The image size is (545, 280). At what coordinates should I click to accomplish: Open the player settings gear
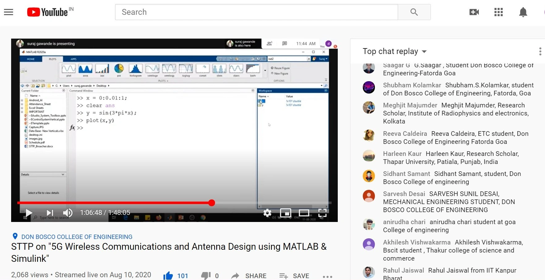(x=267, y=213)
